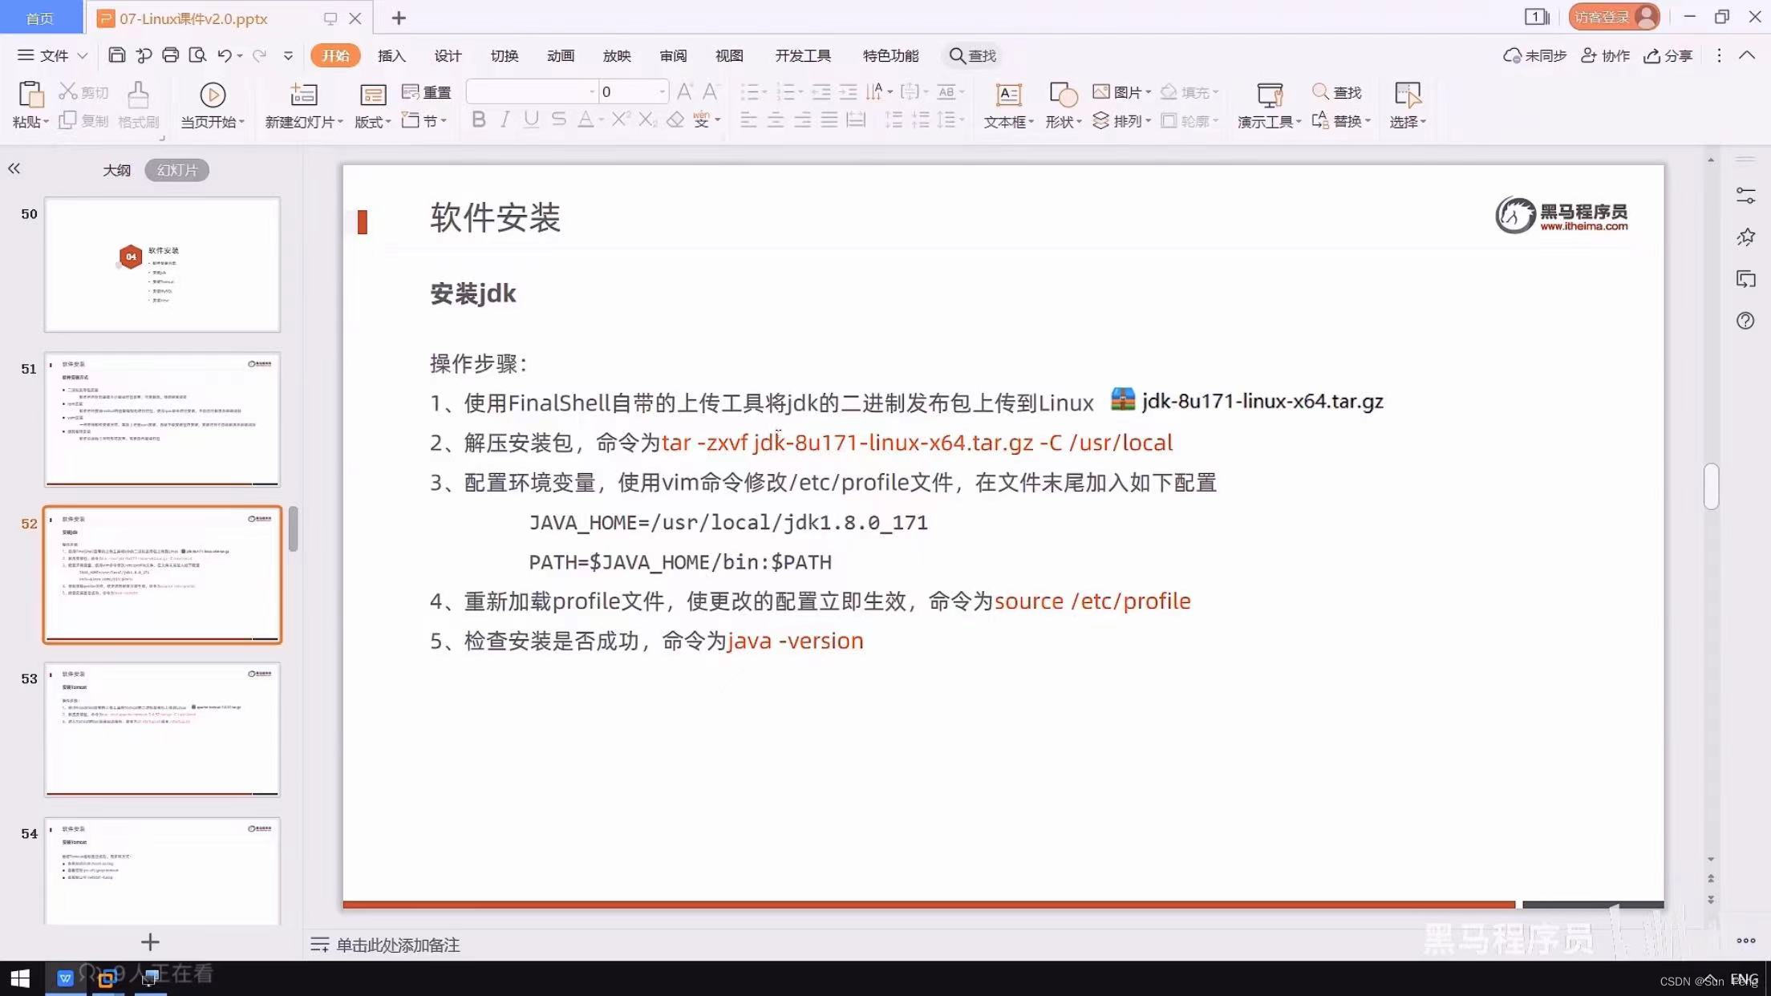The height and width of the screenshot is (996, 1771).
Task: Toggle left text alignment
Action: (748, 119)
